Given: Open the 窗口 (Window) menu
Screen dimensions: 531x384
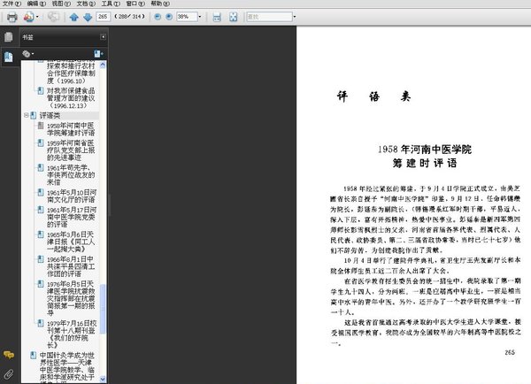Looking at the screenshot, I should (x=135, y=4).
